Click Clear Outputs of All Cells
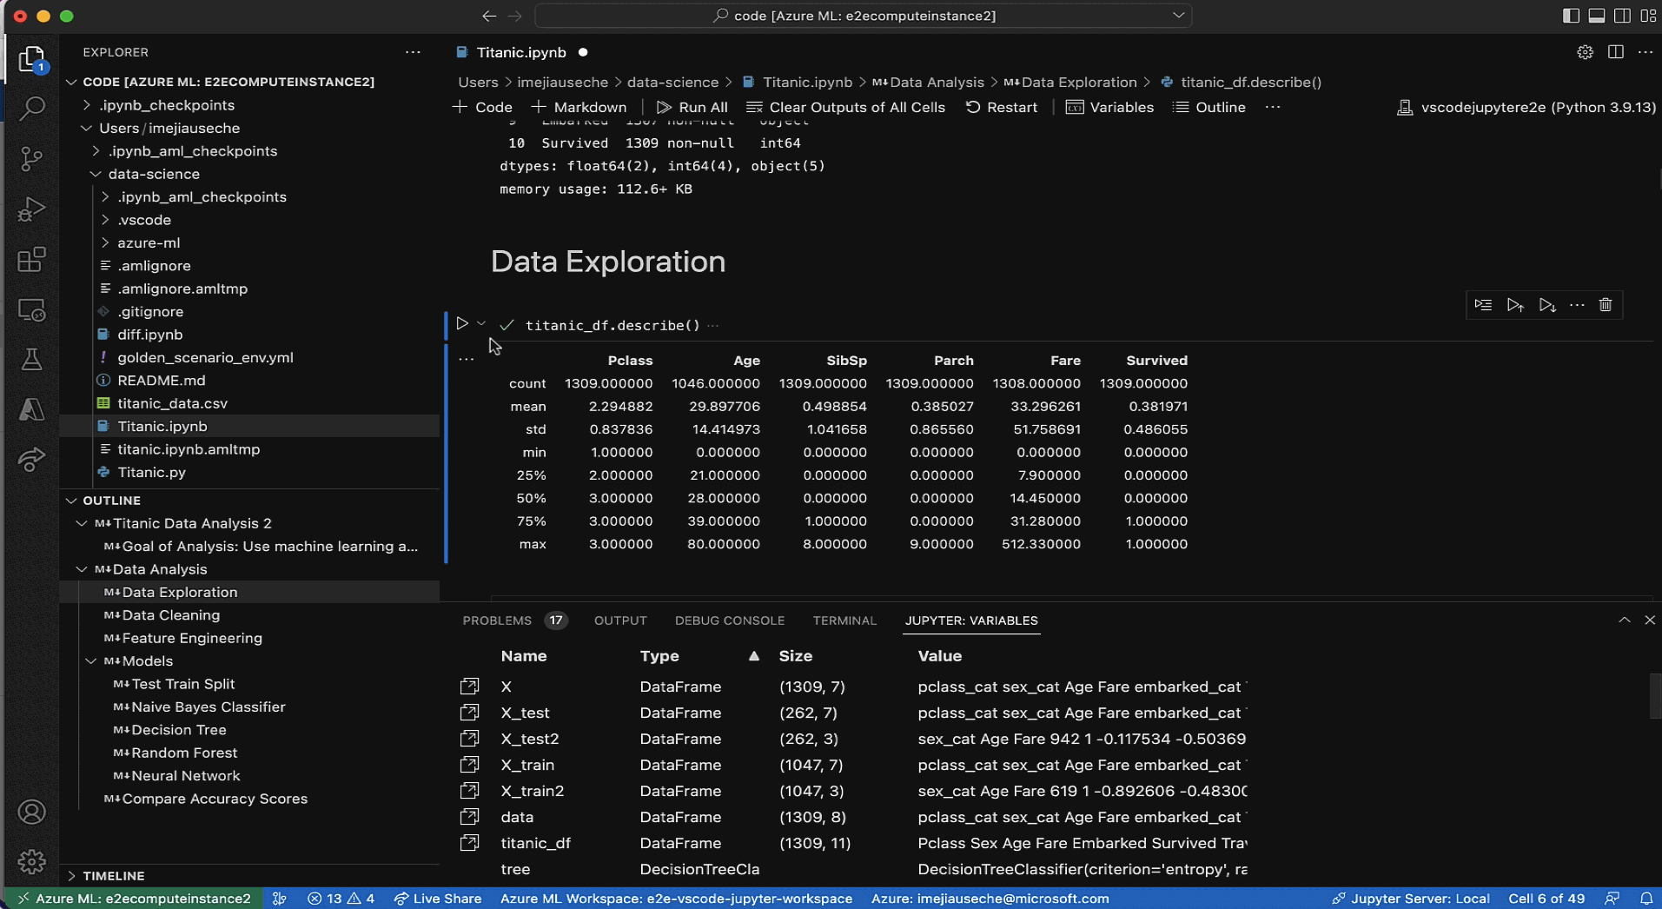 tap(845, 107)
